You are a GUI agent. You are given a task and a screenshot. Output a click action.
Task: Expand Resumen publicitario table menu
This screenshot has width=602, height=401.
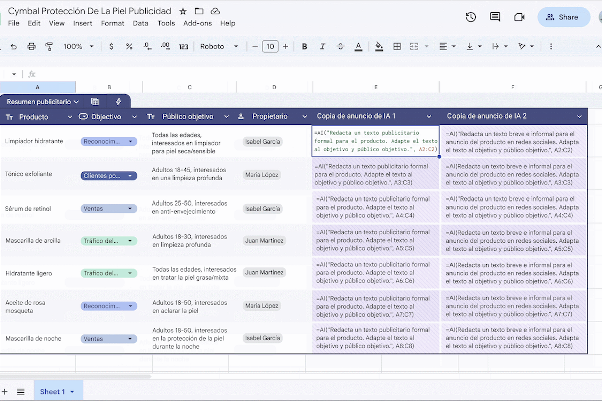click(x=43, y=102)
